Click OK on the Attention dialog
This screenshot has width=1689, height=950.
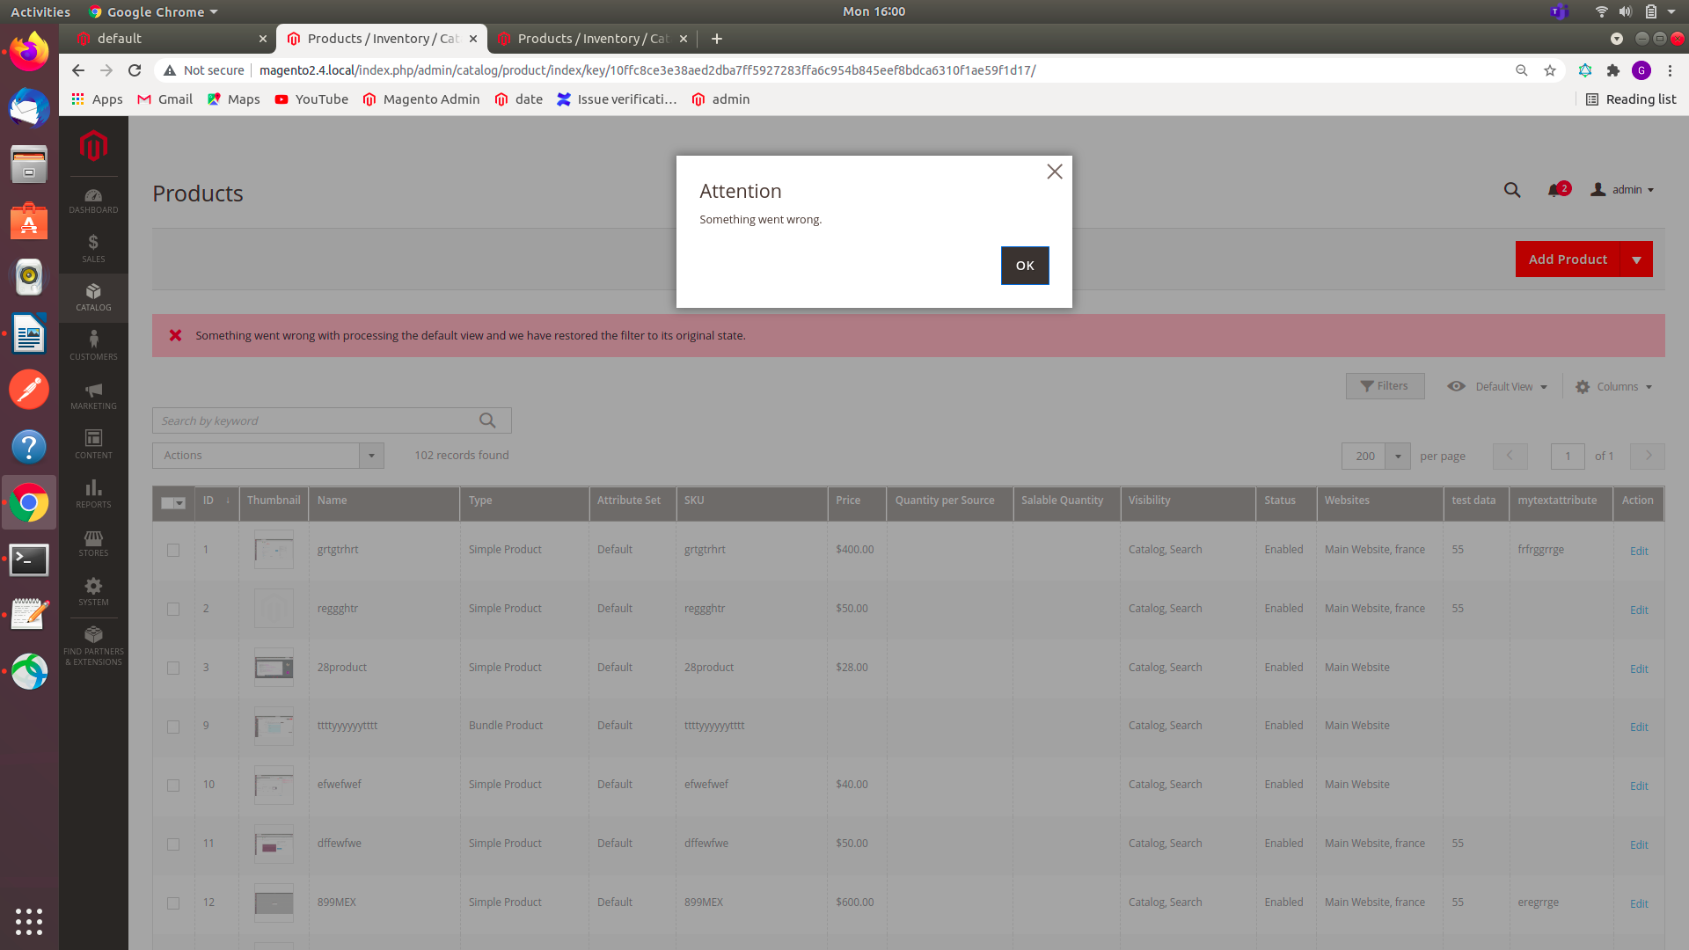pyautogui.click(x=1025, y=265)
